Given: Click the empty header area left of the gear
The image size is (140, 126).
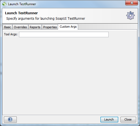Looking at the screenshot, I should 105,16.
